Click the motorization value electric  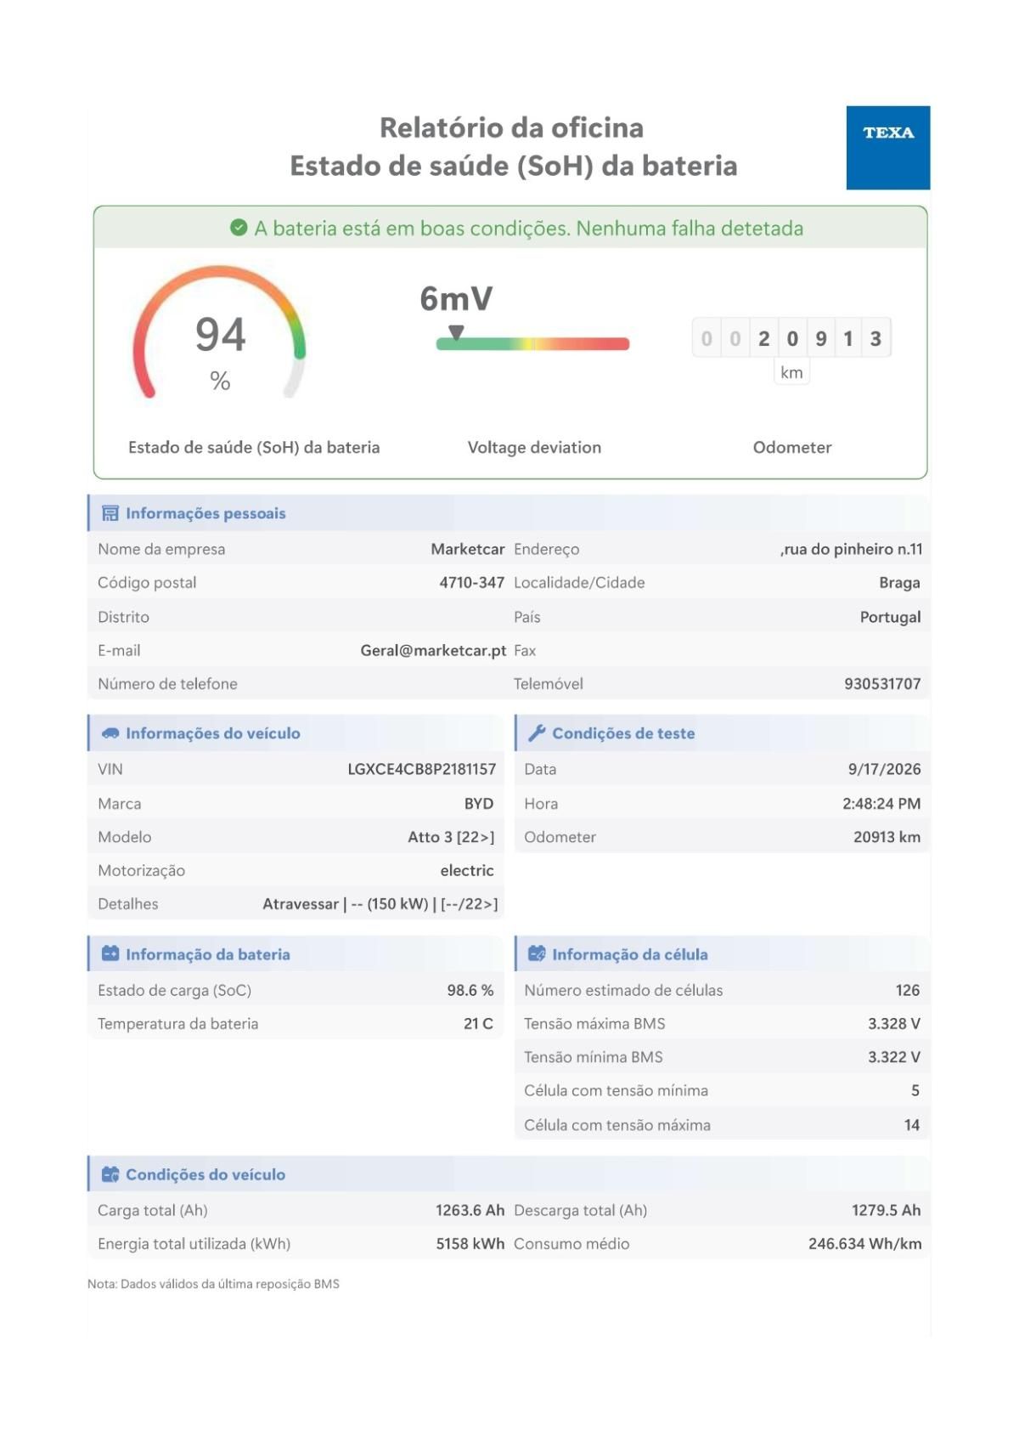pos(467,870)
